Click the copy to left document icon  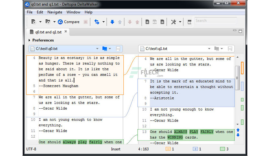tap(162, 22)
